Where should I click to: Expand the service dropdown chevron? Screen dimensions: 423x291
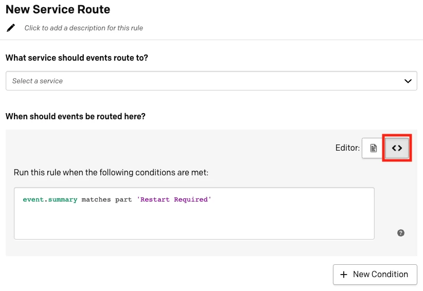408,81
